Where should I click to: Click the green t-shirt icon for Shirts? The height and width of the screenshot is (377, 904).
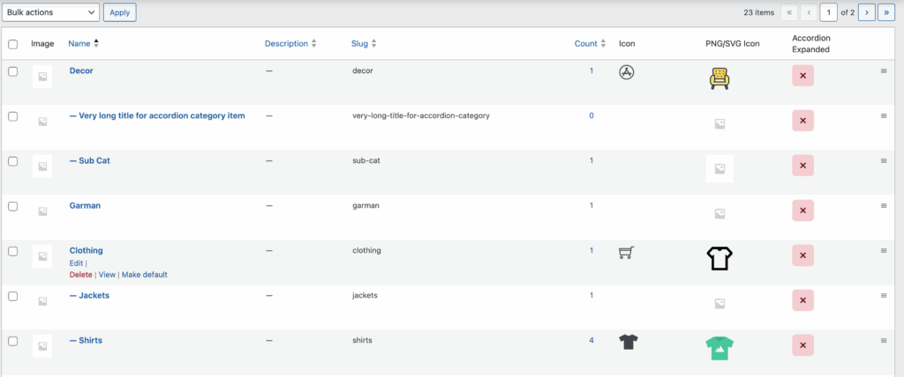coord(719,348)
